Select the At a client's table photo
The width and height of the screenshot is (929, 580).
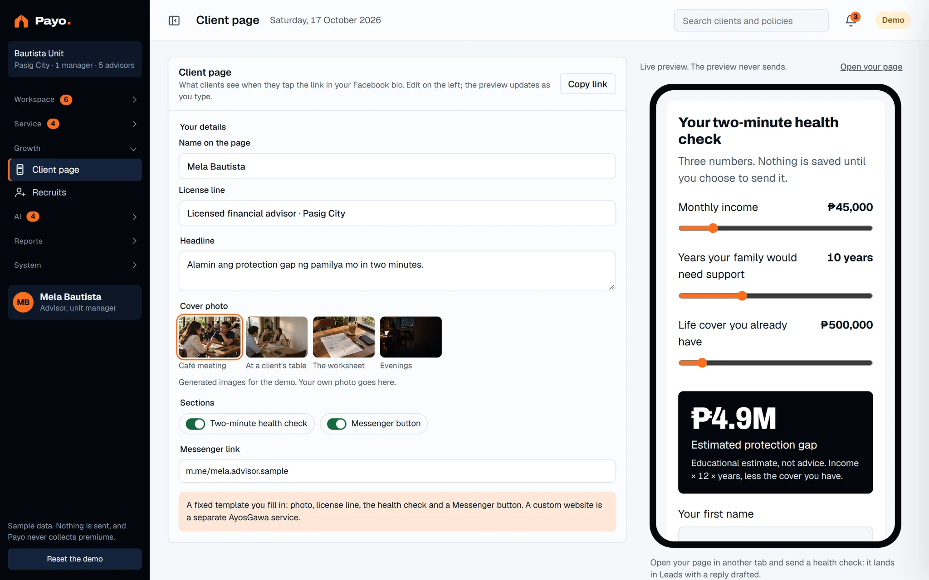pyautogui.click(x=276, y=337)
